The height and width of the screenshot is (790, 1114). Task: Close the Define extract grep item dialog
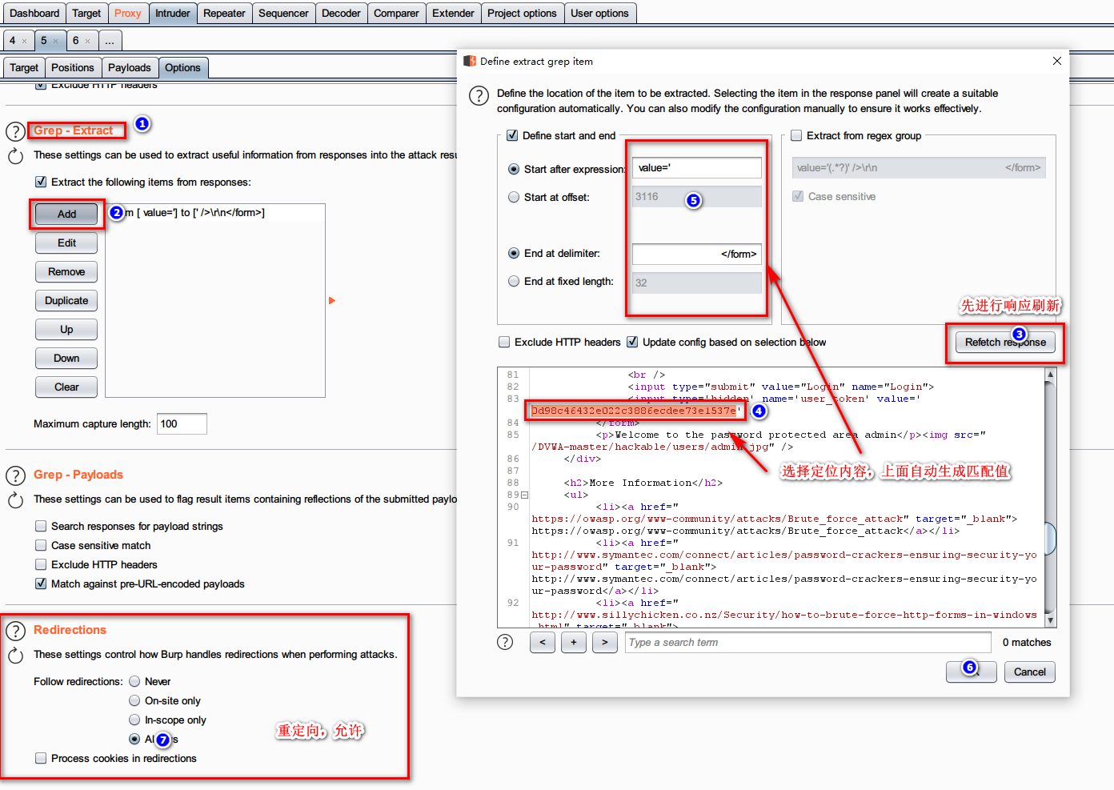coord(1056,61)
